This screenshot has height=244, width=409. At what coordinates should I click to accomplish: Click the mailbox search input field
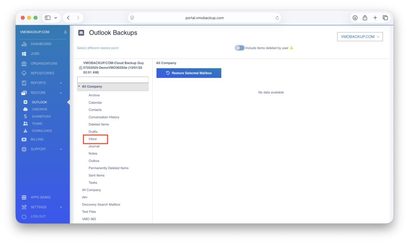tap(113, 80)
